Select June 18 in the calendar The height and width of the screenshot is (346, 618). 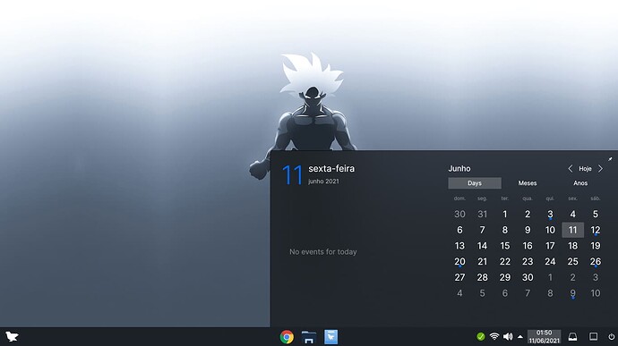[x=572, y=246]
